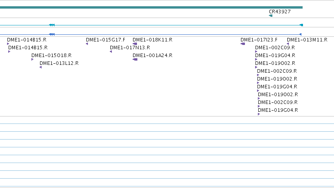
Task: Click the long teal gene bar
Action: [x=151, y=7]
